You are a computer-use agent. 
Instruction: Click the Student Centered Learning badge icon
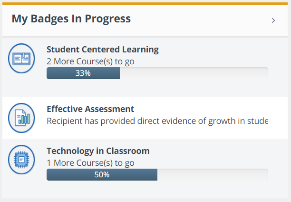21,58
